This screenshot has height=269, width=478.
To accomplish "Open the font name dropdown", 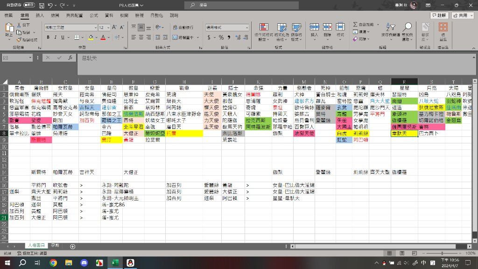I will [x=95, y=28].
